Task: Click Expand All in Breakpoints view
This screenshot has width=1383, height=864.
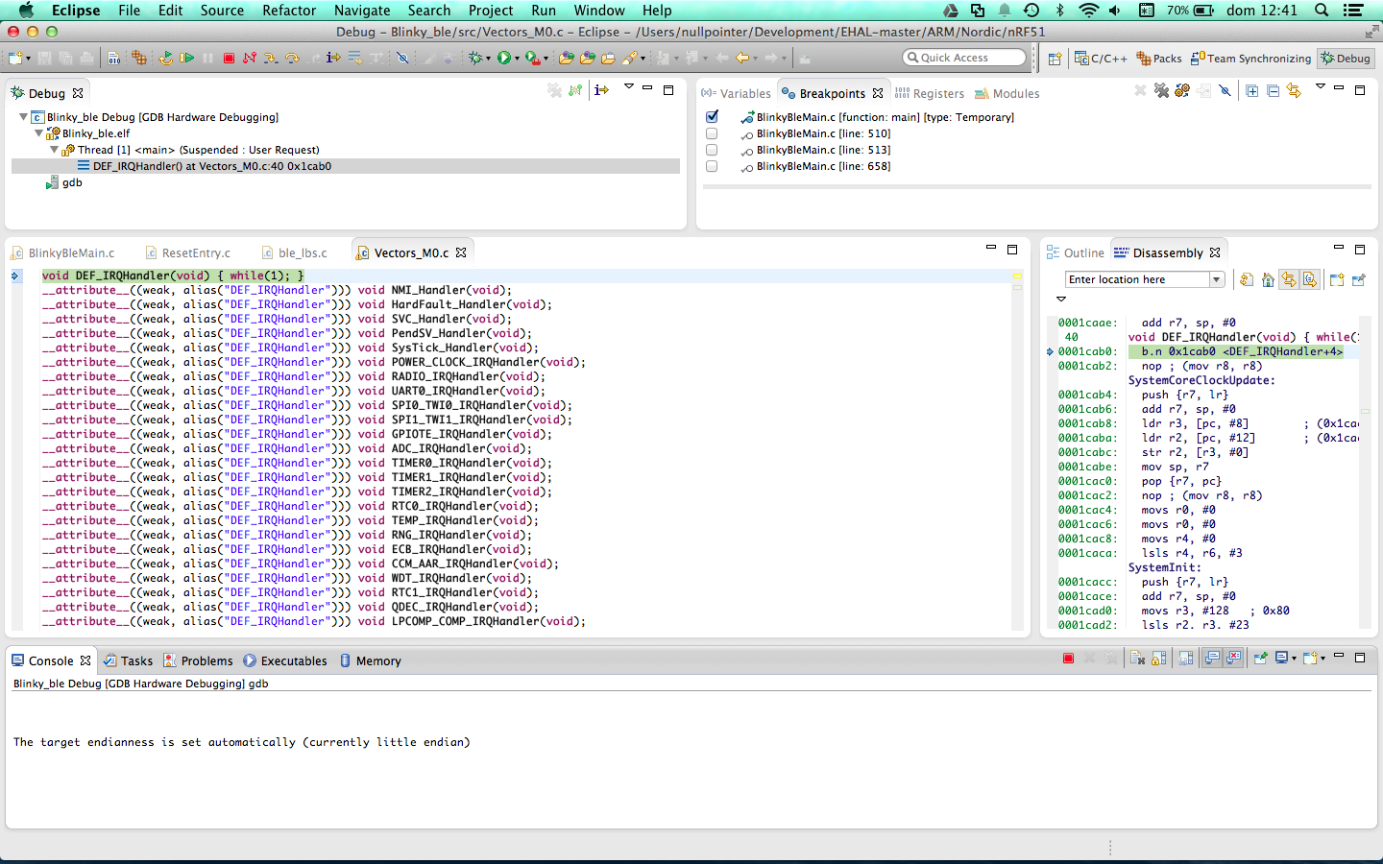Action: tap(1252, 90)
